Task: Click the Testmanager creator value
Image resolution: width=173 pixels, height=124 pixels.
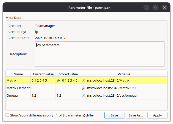Action: [45, 26]
